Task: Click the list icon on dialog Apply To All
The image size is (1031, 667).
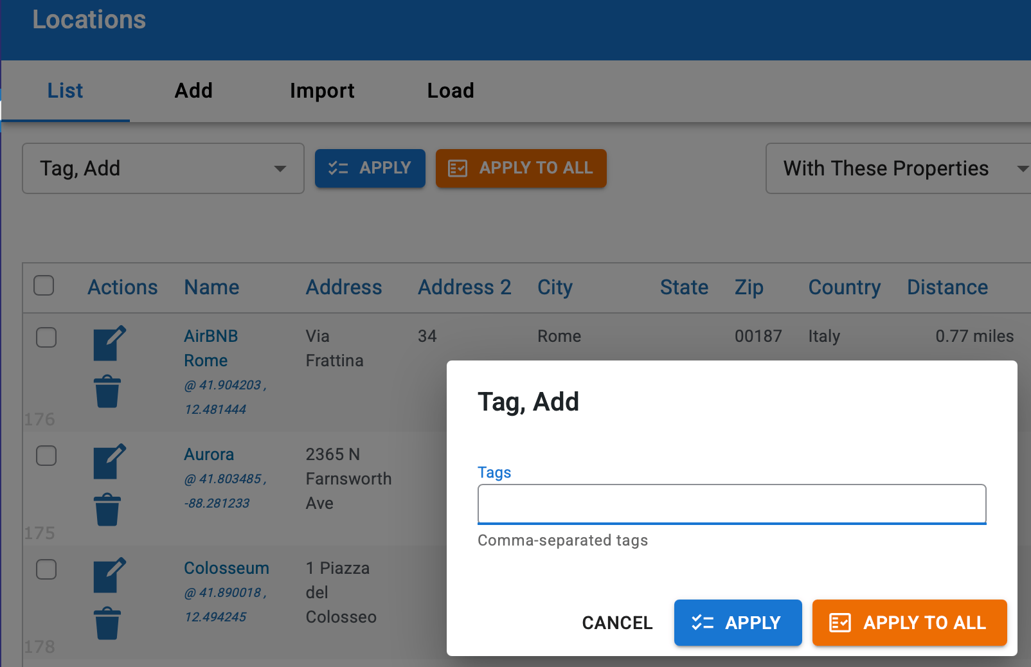Action: [x=840, y=622]
